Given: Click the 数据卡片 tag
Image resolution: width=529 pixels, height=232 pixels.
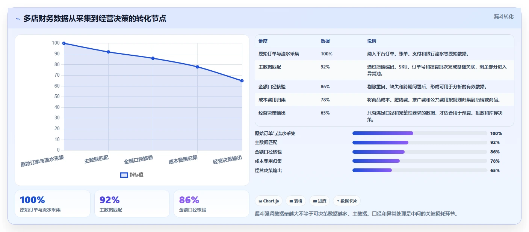Looking at the screenshot, I should 346,201.
